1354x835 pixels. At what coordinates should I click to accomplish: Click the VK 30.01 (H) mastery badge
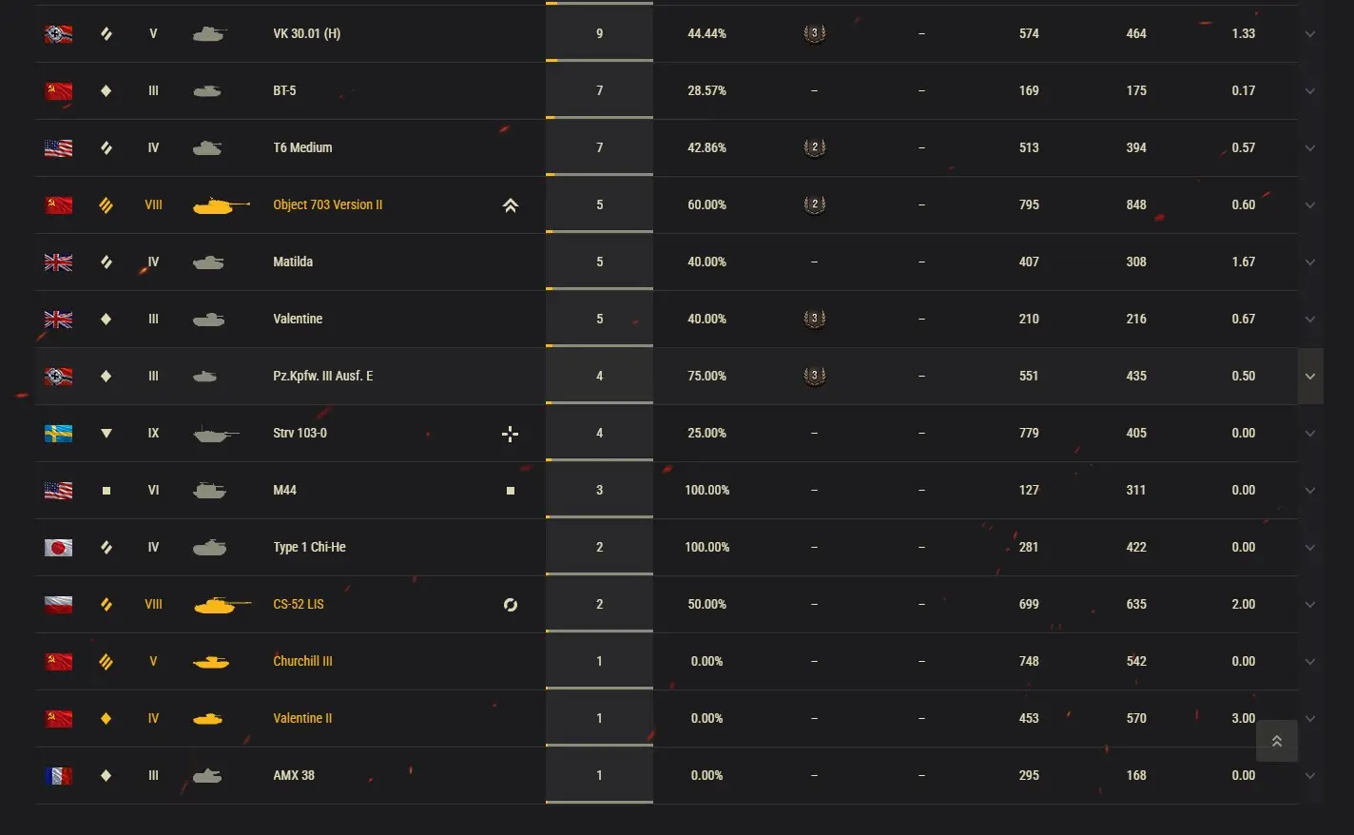pyautogui.click(x=814, y=33)
